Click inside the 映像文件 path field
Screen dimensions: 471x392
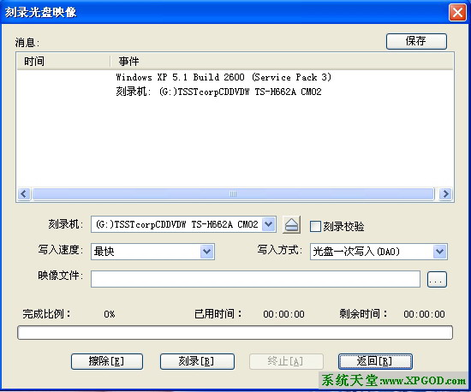click(255, 279)
